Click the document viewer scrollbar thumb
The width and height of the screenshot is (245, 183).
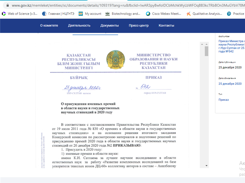[x=206, y=52]
